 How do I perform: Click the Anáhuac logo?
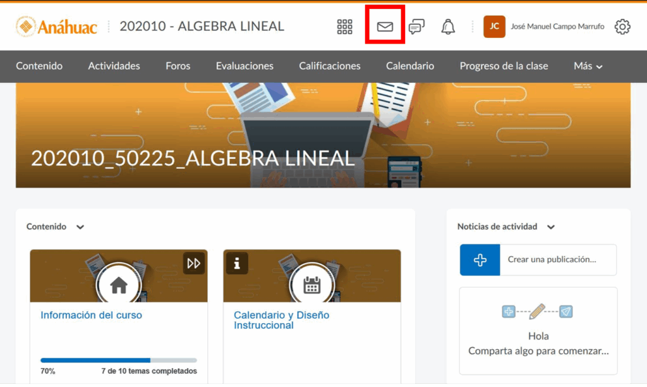click(57, 27)
